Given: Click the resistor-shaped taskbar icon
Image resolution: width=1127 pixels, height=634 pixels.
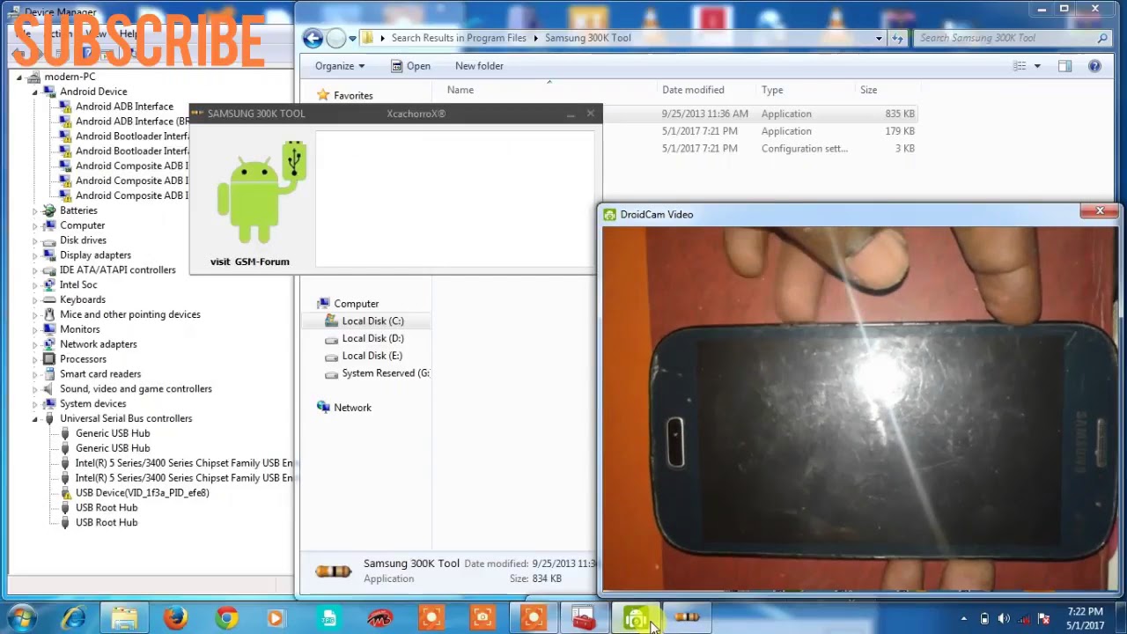Looking at the screenshot, I should 686,618.
